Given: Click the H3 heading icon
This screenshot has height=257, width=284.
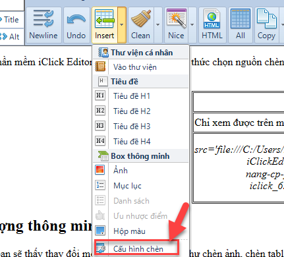Looking at the screenshot, I should pos(100,126).
